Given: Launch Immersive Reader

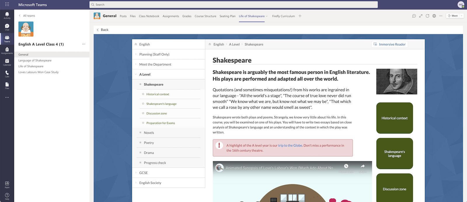Looking at the screenshot, I should click(390, 44).
